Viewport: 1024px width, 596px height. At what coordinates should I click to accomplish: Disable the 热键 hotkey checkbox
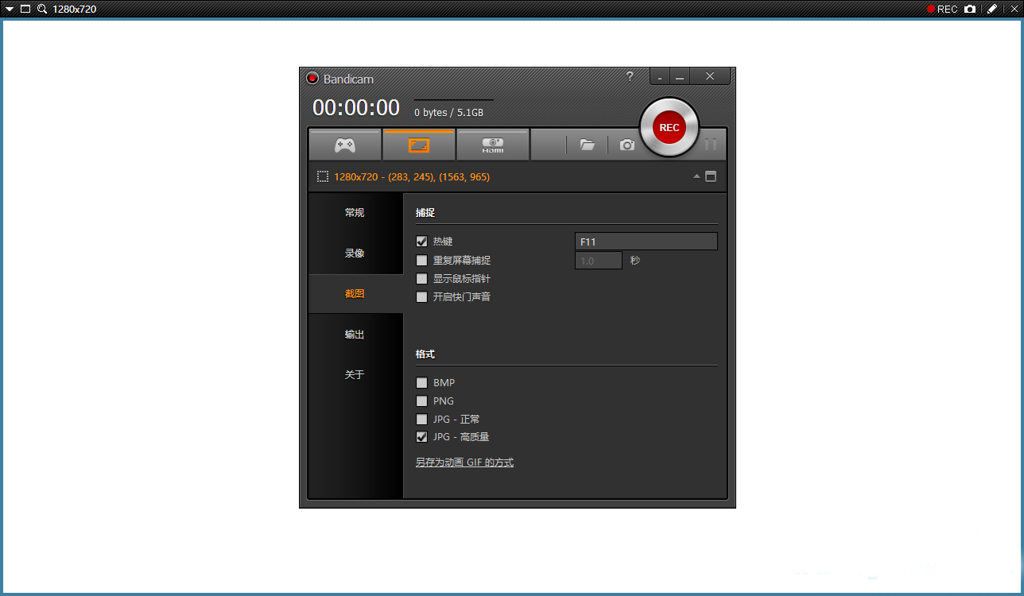point(422,242)
